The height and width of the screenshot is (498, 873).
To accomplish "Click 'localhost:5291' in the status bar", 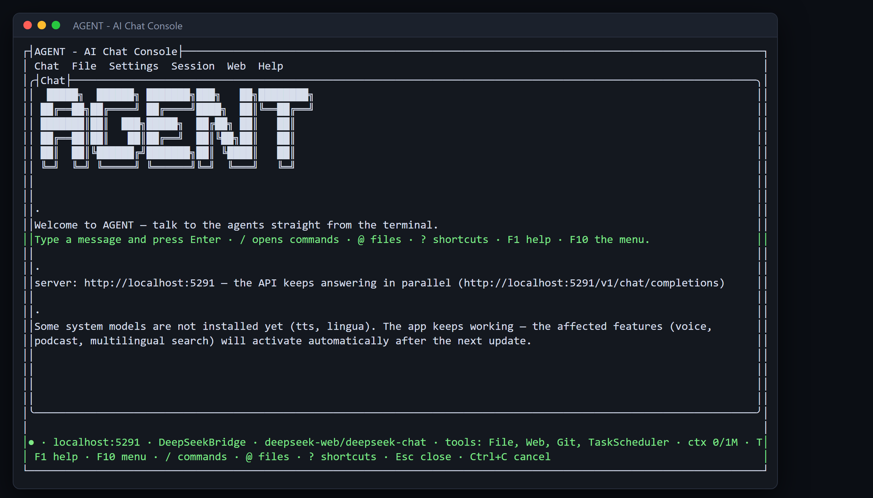I will [97, 442].
